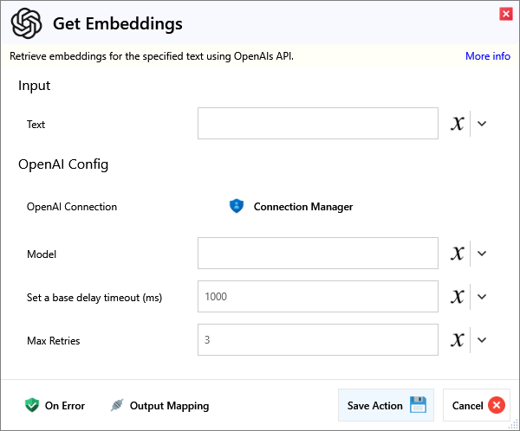Click the variable icon for Max Retries

(x=458, y=340)
